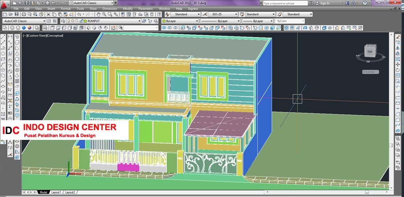Viewport: 404px width, 197px height.
Task: Click the empty named views dropdown field
Action: (x=141, y=28)
